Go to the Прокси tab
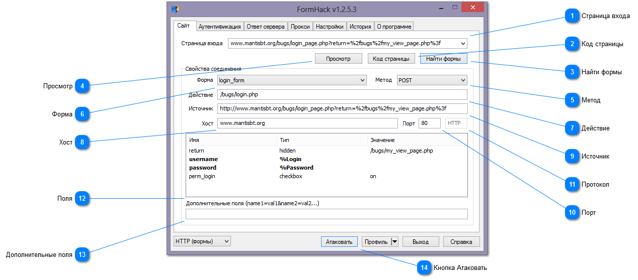 [x=300, y=27]
